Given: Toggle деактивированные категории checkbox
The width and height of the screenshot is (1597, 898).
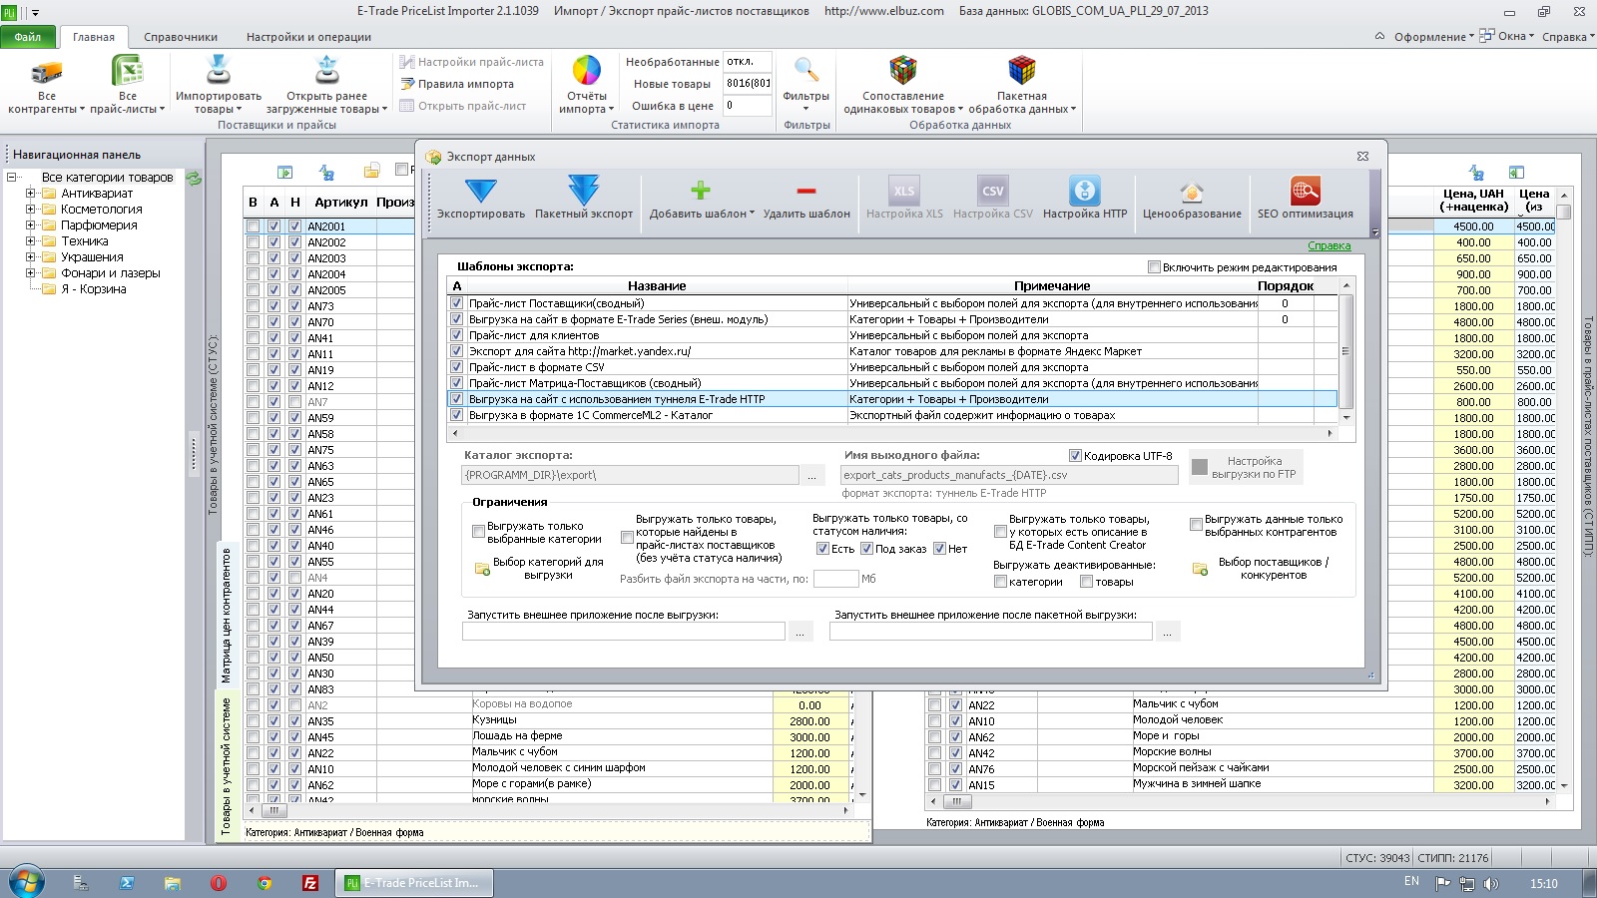Looking at the screenshot, I should (1000, 582).
